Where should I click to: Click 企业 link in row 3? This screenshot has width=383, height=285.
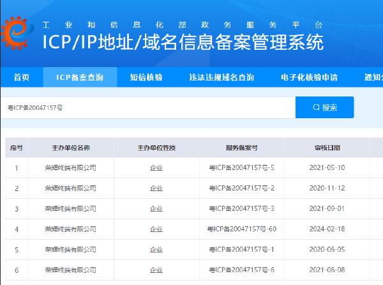coord(156,209)
